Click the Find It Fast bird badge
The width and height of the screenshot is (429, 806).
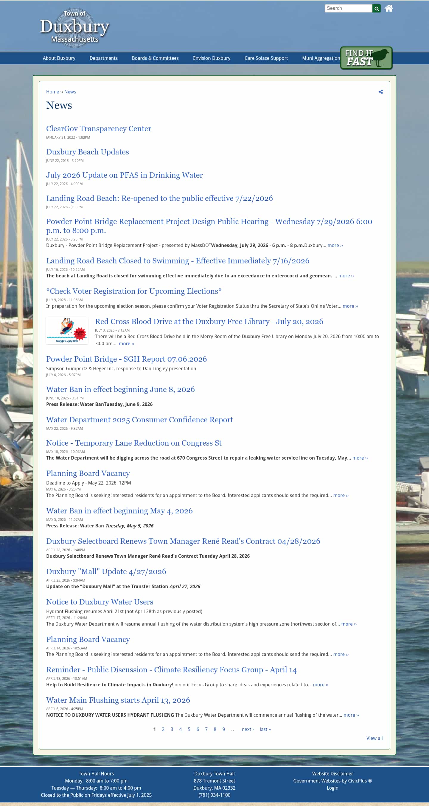pos(366,58)
